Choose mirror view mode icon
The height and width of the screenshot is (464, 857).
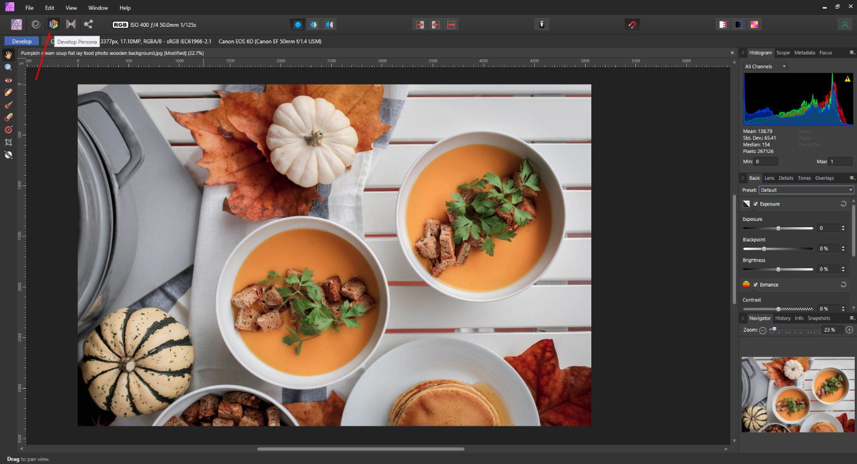pyautogui.click(x=330, y=25)
